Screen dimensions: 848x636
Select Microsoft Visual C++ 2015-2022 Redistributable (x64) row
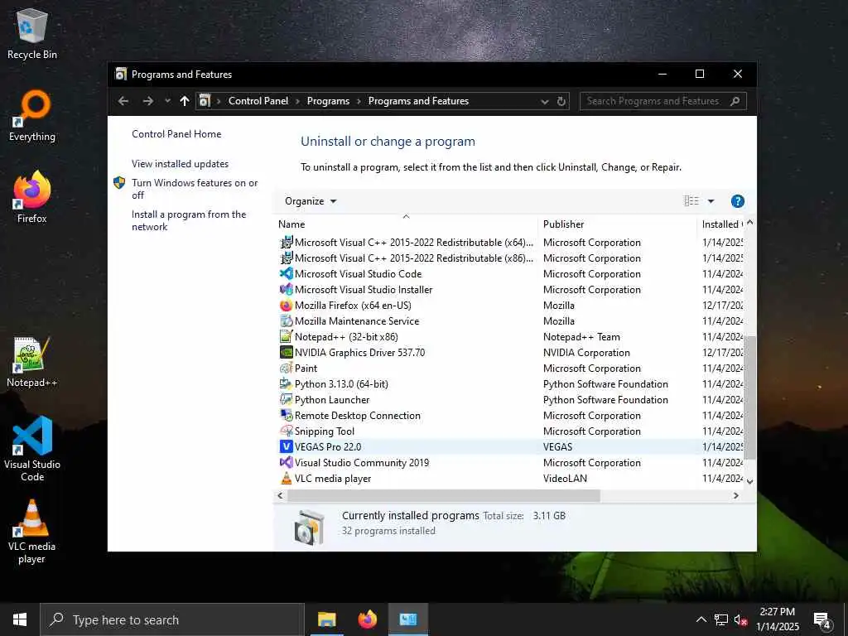click(510, 243)
